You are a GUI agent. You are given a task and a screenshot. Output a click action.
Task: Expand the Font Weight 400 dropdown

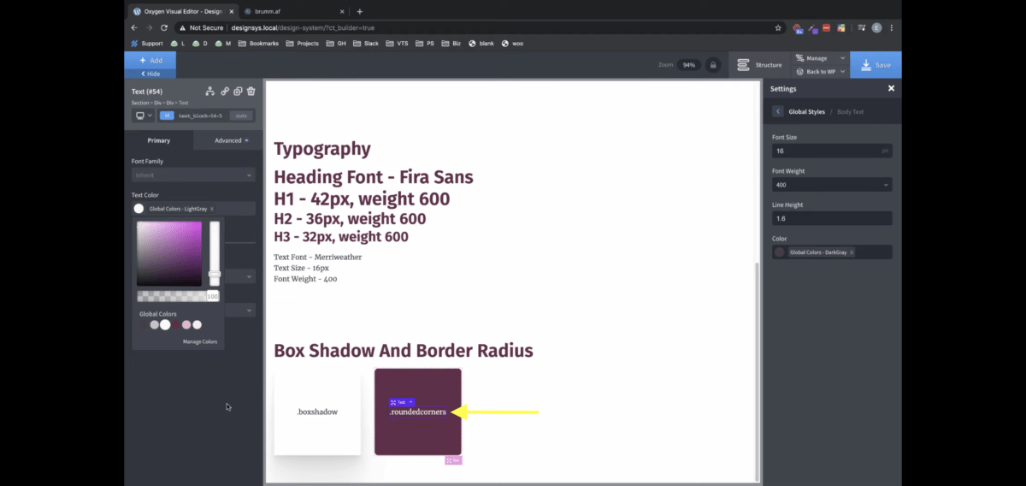(x=831, y=185)
